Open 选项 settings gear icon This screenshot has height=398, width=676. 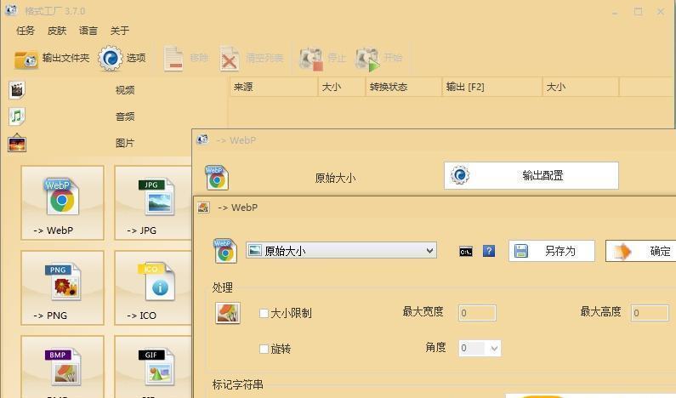click(111, 58)
